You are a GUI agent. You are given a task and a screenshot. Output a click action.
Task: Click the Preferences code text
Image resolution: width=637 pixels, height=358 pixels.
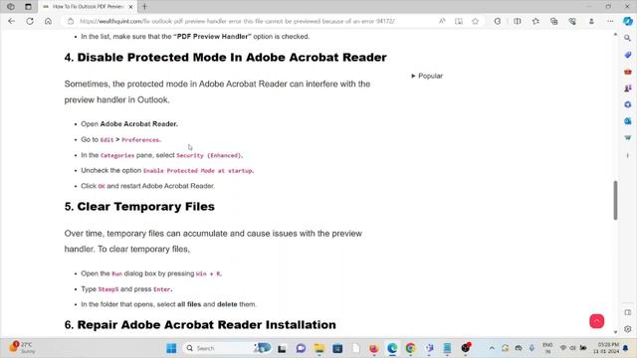tap(141, 140)
